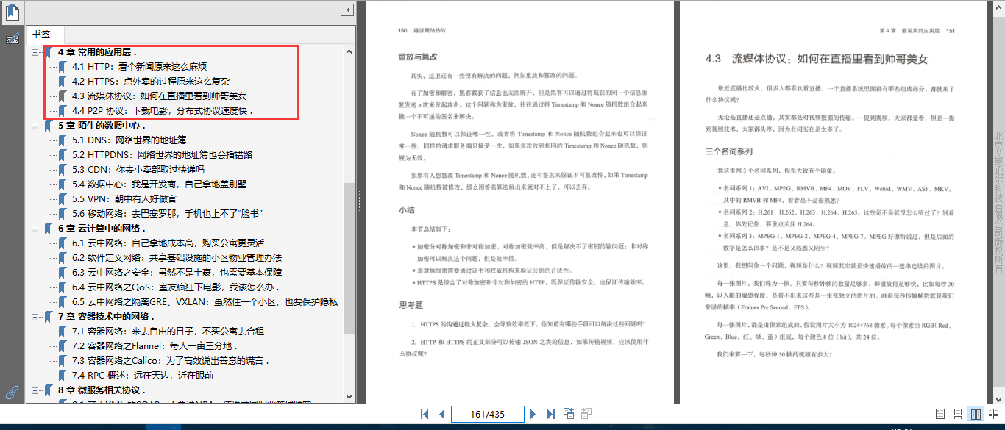Click document view scrollbar up arrow
The width and height of the screenshot is (1005, 430).
pos(999,6)
